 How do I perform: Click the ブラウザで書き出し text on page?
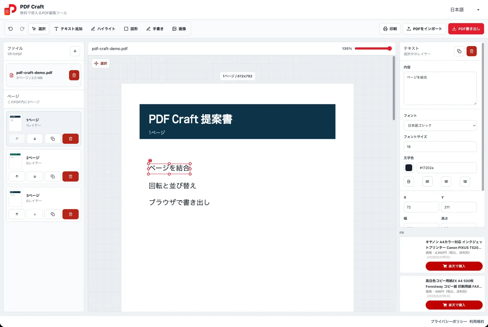pyautogui.click(x=179, y=202)
